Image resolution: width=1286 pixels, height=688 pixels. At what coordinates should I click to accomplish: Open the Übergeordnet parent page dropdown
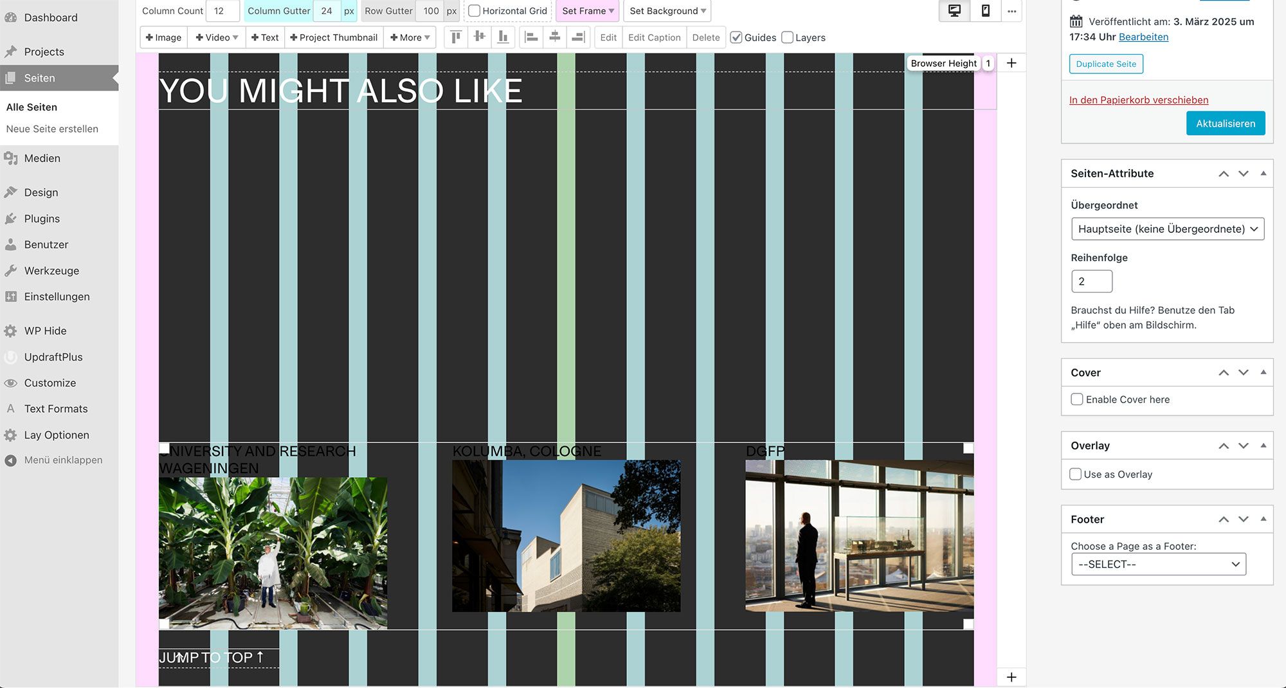[1167, 229]
